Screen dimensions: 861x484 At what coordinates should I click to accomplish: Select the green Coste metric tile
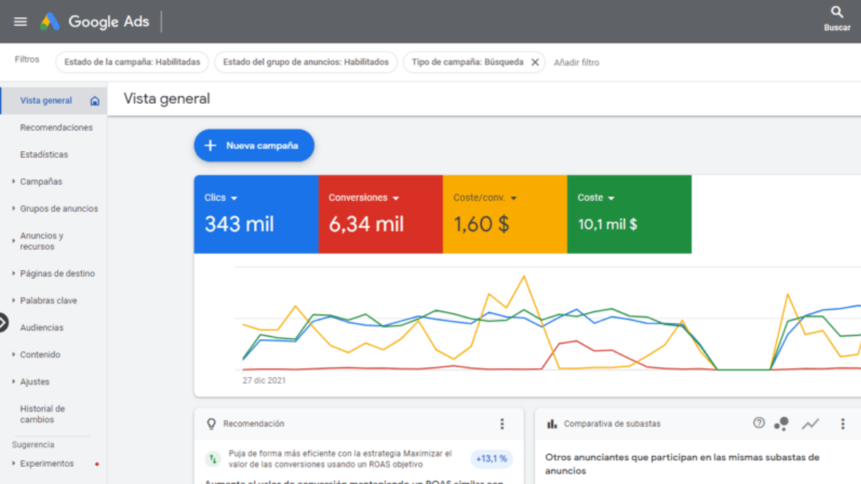[629, 214]
